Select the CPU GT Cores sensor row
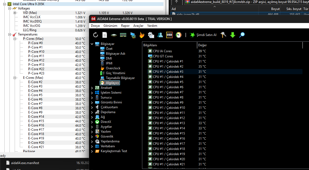Image resolution: width=309 pixels, height=170 pixels. pos(163,56)
